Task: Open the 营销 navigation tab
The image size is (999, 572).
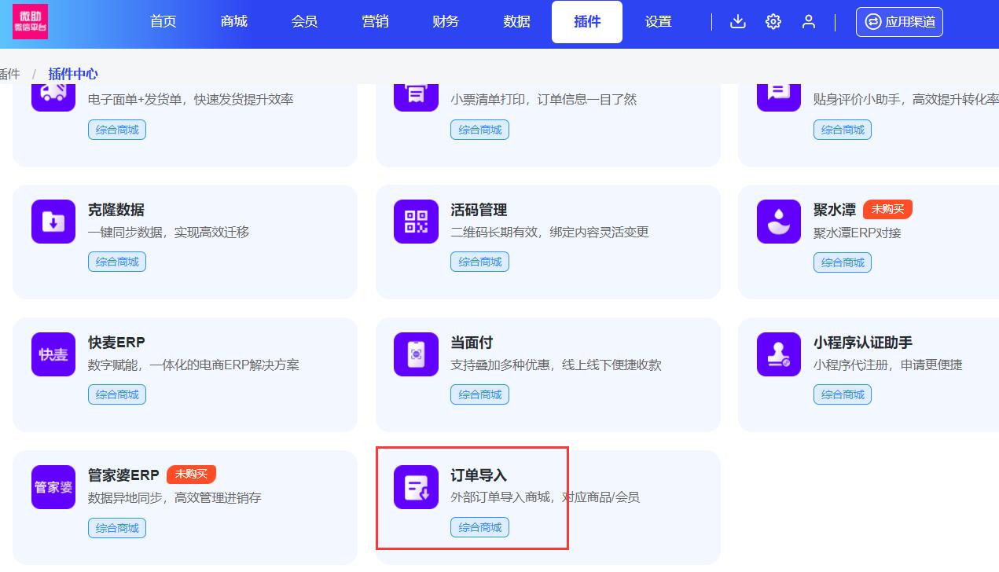Action: [375, 22]
